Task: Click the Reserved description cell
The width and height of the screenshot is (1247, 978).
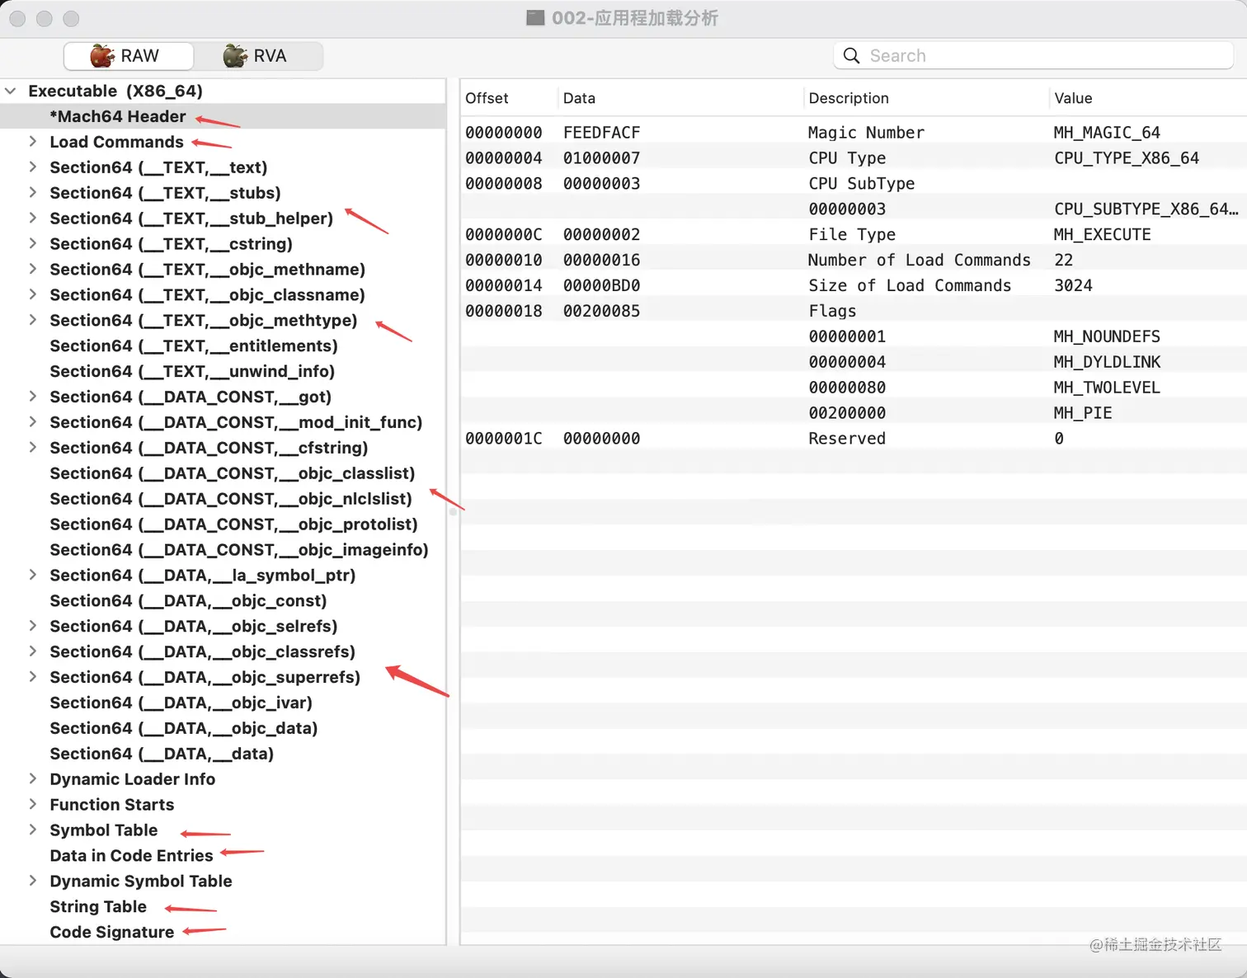Action: tap(847, 439)
